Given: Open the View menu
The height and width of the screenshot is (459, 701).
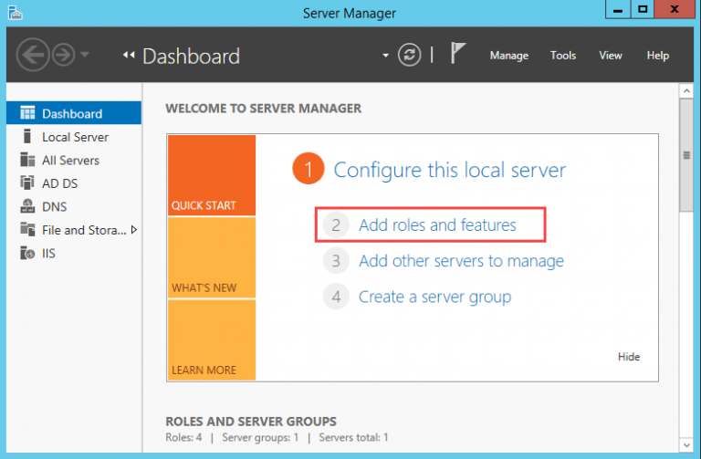Looking at the screenshot, I should tap(611, 56).
